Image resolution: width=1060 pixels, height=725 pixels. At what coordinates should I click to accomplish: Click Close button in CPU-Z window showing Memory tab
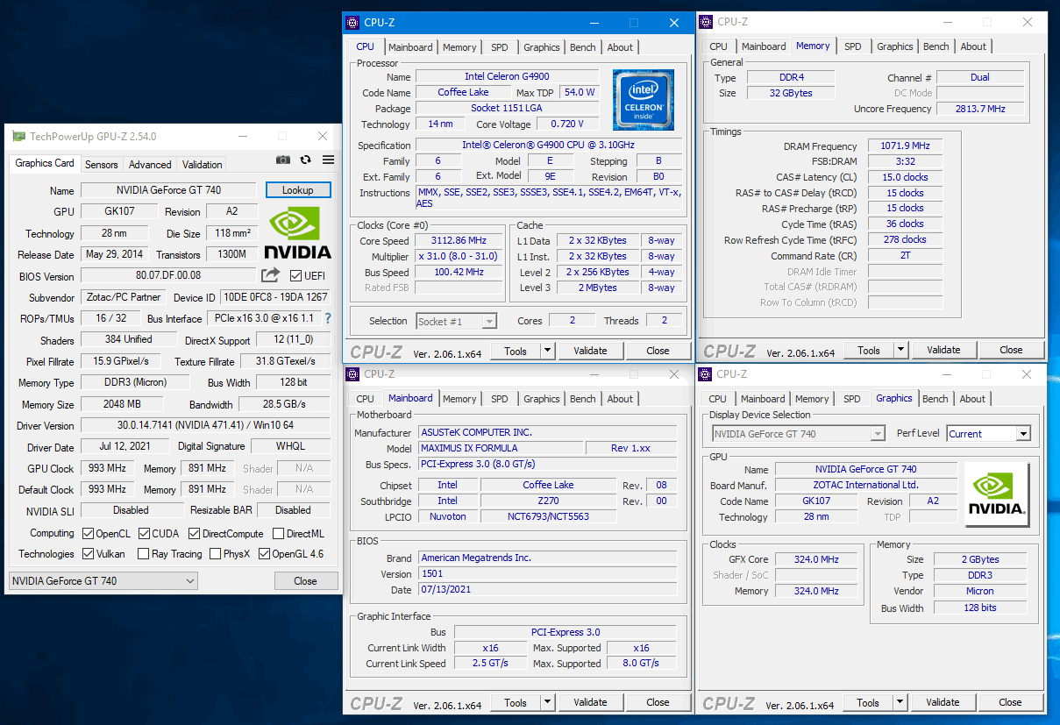click(x=1011, y=350)
